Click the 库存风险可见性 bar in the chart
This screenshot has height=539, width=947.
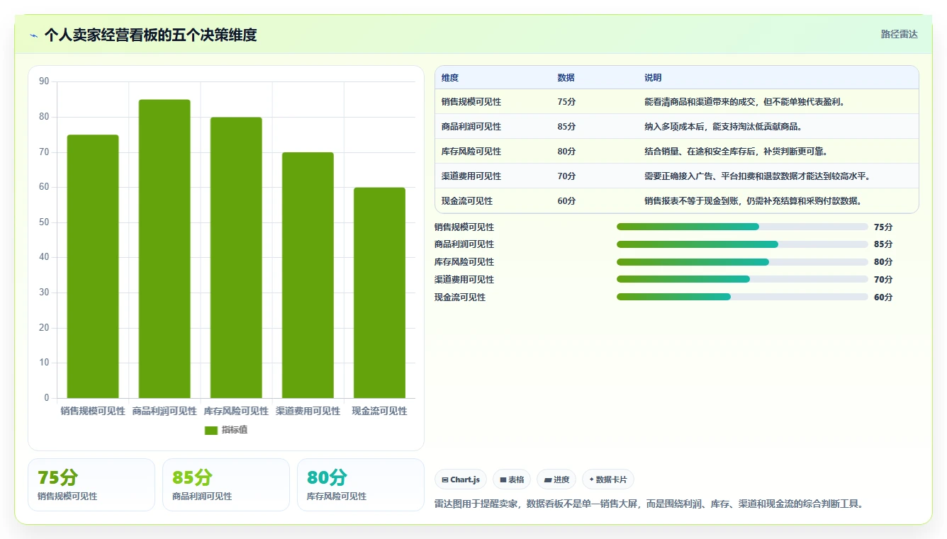(x=236, y=258)
